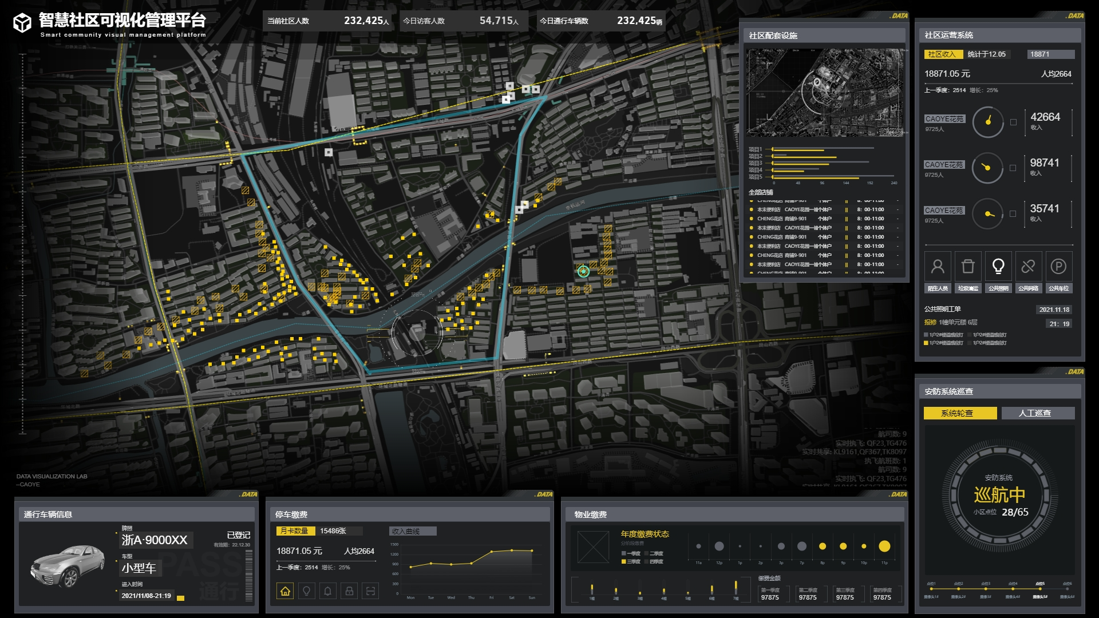Select the garbage removal trash icon
1099x618 pixels.
pyautogui.click(x=968, y=267)
